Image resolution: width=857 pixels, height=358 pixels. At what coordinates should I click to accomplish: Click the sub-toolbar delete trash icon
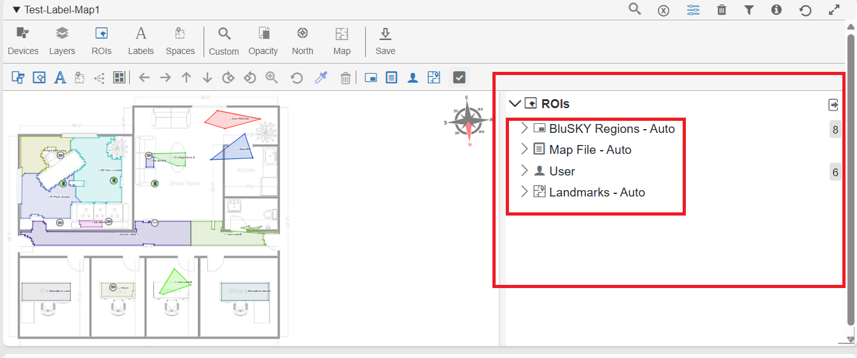(x=345, y=78)
